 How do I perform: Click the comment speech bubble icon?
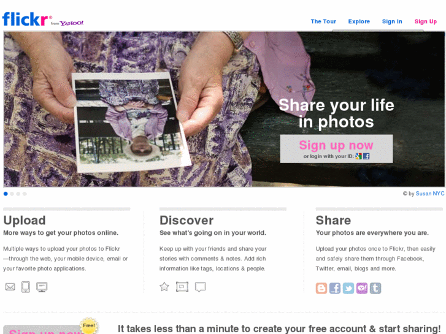[x=200, y=287]
